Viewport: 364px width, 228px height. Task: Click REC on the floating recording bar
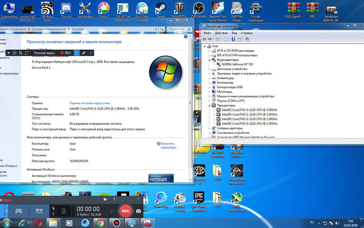66,53
